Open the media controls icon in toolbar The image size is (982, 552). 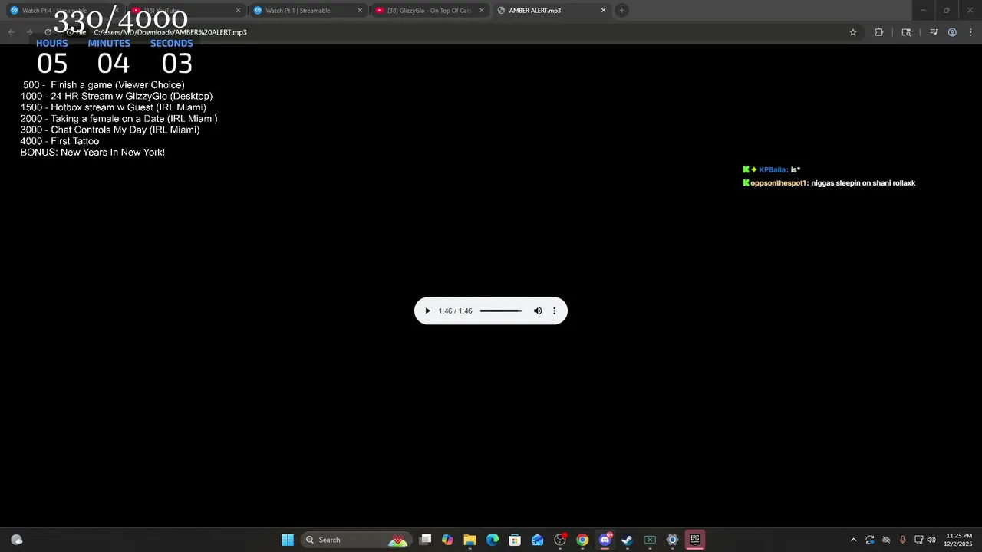pyautogui.click(x=934, y=32)
